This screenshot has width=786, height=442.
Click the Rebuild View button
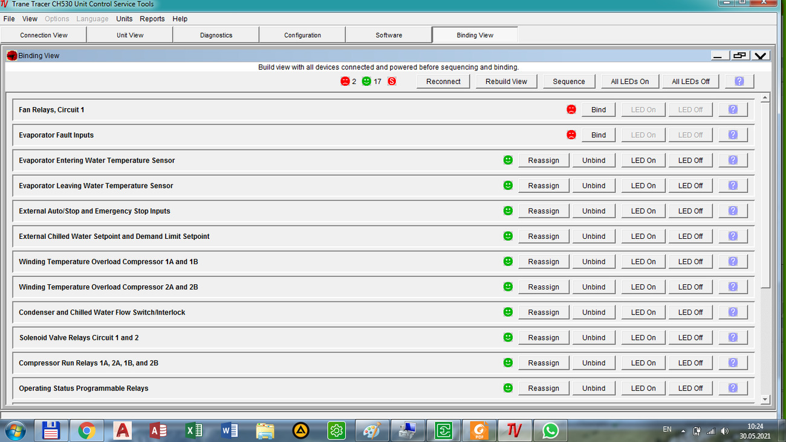[x=506, y=82]
